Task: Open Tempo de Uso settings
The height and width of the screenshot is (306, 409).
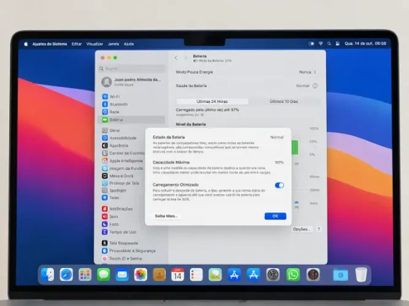Action: [x=131, y=232]
